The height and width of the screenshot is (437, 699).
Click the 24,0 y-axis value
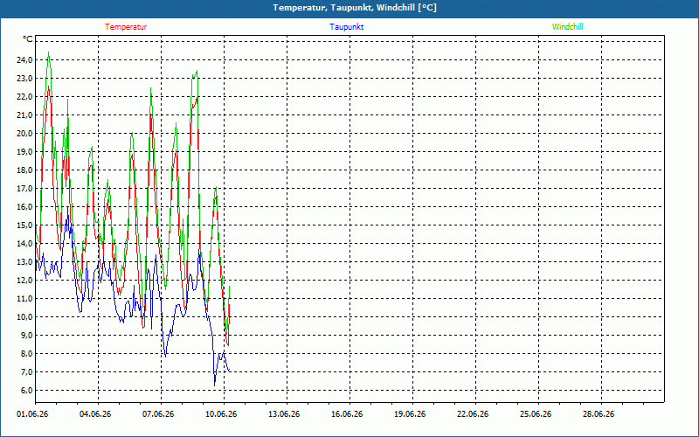pyautogui.click(x=24, y=59)
